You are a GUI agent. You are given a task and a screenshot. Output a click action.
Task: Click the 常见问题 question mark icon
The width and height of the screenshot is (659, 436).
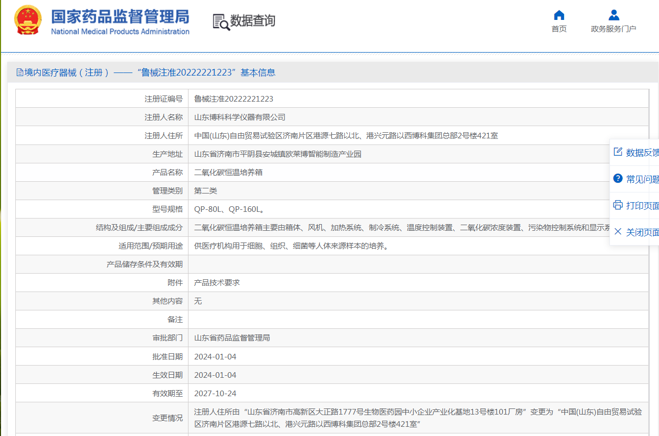(618, 179)
